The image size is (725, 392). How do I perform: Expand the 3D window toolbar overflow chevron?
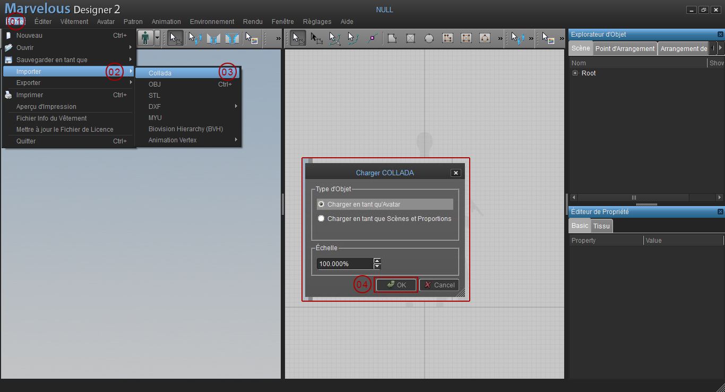(279, 39)
